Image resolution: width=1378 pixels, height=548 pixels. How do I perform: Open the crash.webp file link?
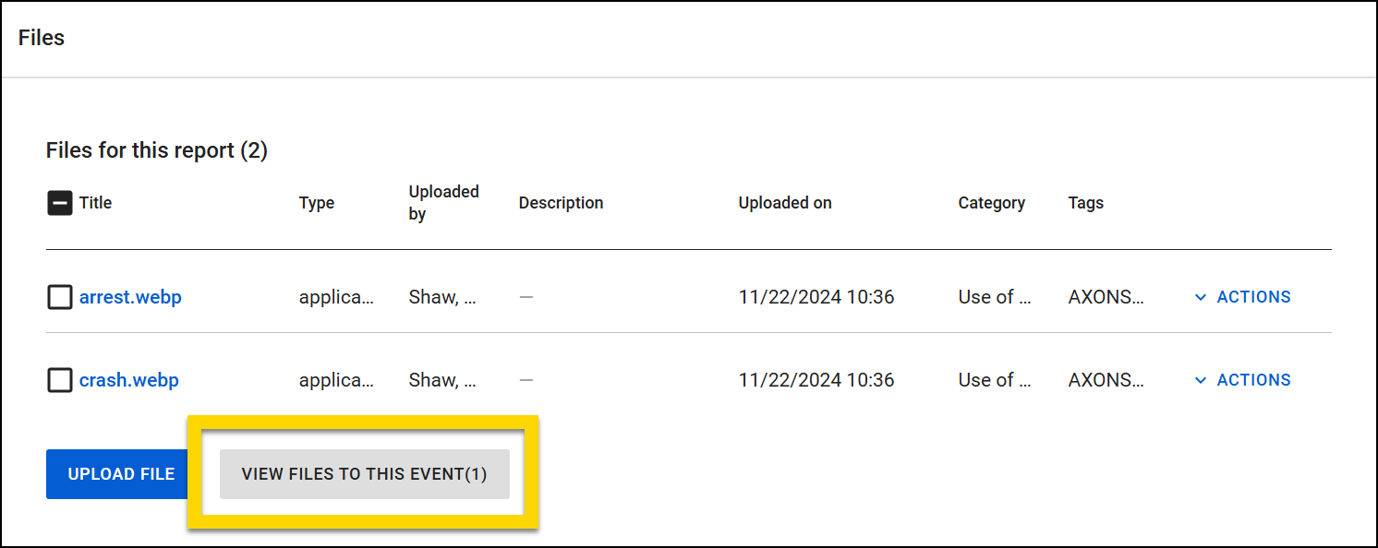point(128,379)
